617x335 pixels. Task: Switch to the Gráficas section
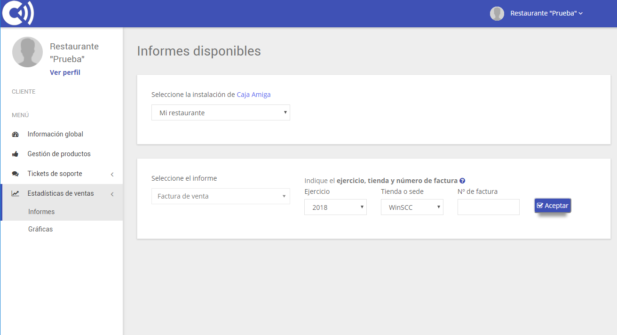39,229
